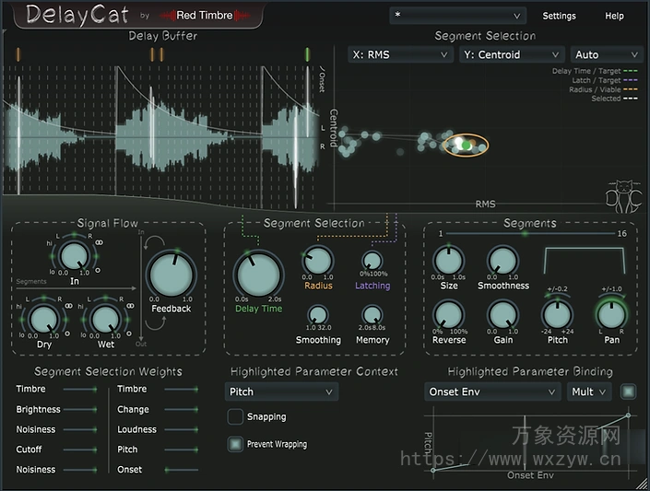Screen dimensions: 650x491
Task: Click the Brightness weight slider
Action: [82, 410]
